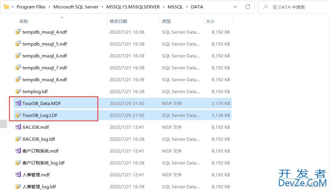Expand chevron after MSSQL15.MSSQLSERVER
330x190 pixels.
pos(164,7)
